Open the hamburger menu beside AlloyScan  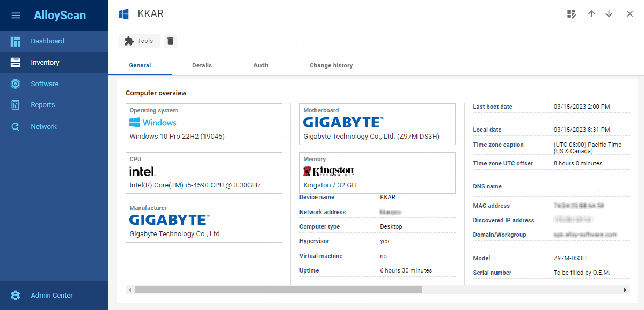click(16, 16)
